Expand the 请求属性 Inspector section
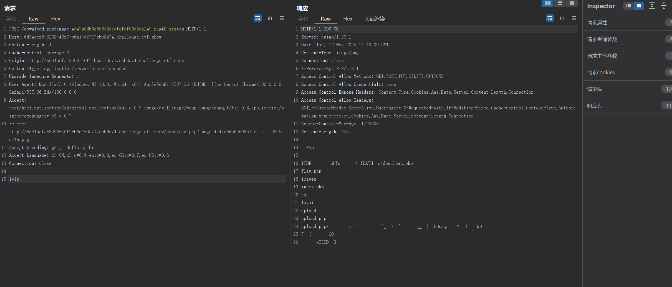Viewport: 672px width, 287px height. click(628, 22)
